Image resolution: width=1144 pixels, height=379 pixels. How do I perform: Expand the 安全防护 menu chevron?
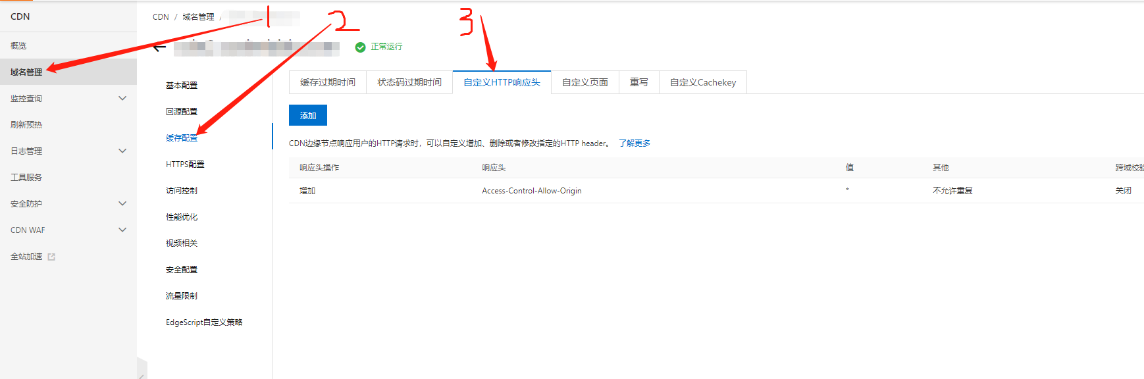[122, 203]
